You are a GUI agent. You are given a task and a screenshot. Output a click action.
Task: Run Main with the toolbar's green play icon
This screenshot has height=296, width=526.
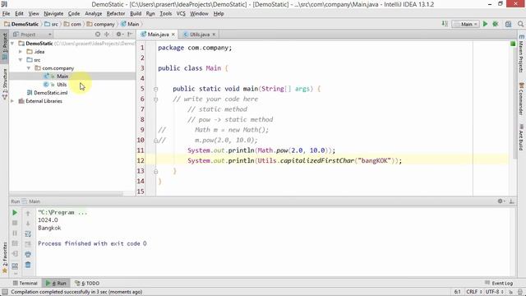click(485, 24)
